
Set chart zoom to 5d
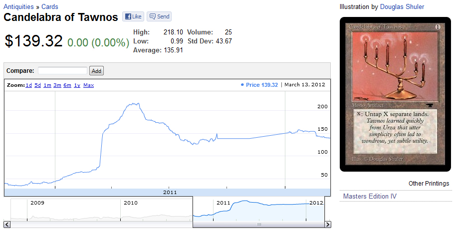click(x=38, y=85)
